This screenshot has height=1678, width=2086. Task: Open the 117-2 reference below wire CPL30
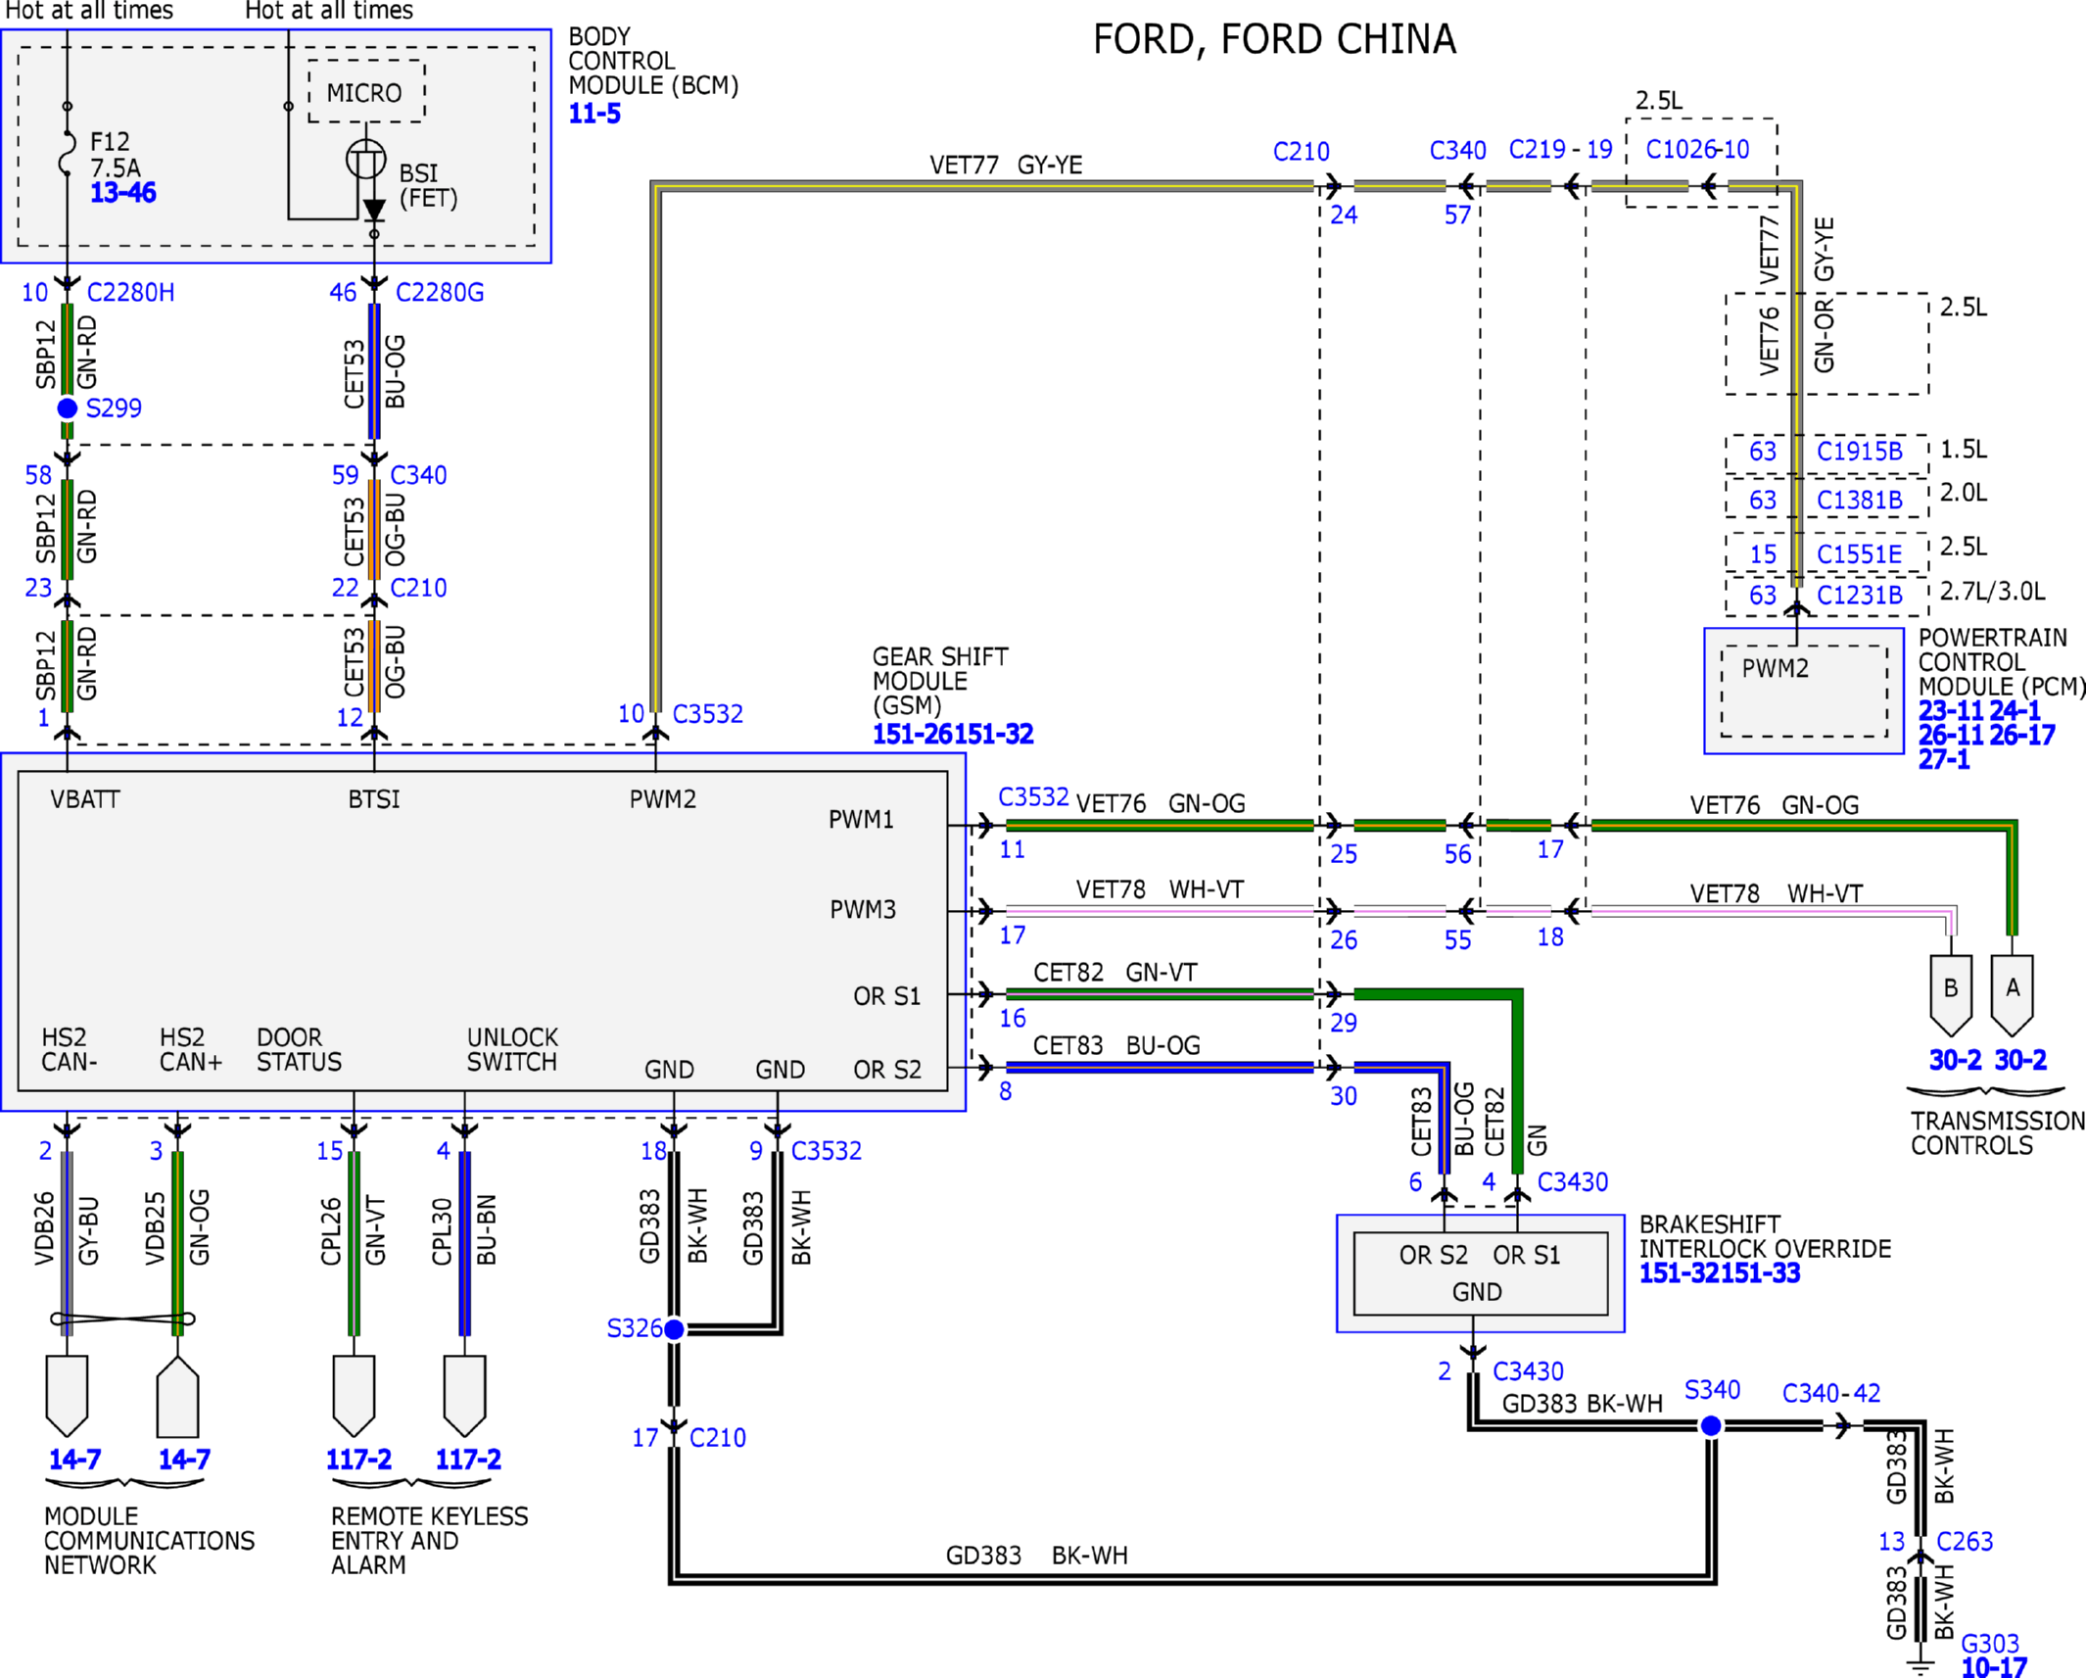[468, 1460]
